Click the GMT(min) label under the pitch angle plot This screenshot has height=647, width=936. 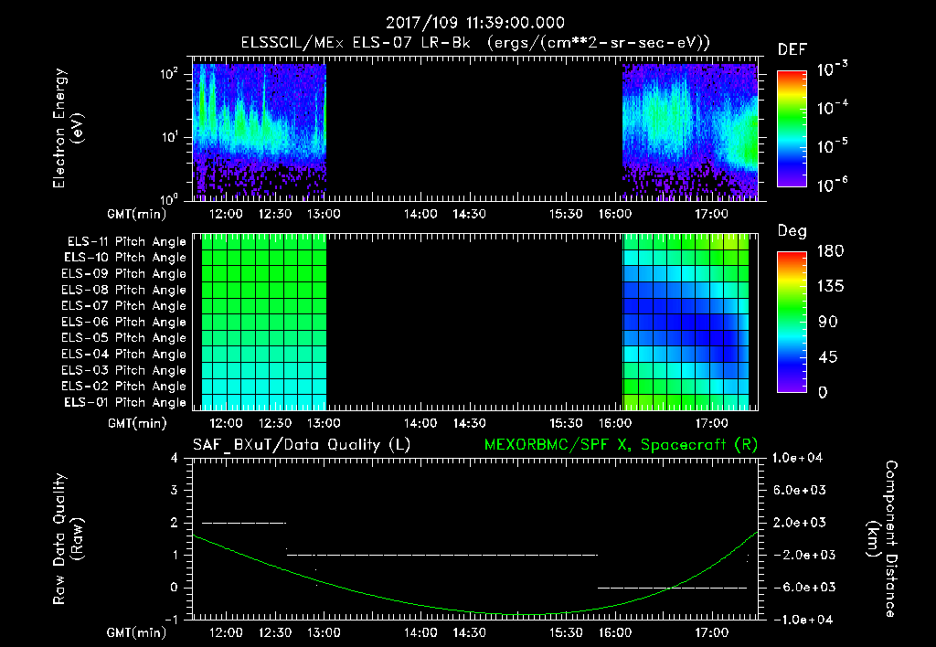pyautogui.click(x=137, y=423)
